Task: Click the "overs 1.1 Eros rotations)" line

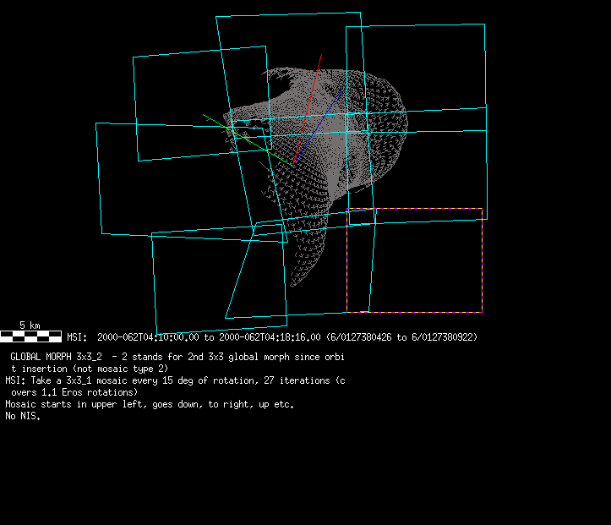Action: tap(74, 392)
